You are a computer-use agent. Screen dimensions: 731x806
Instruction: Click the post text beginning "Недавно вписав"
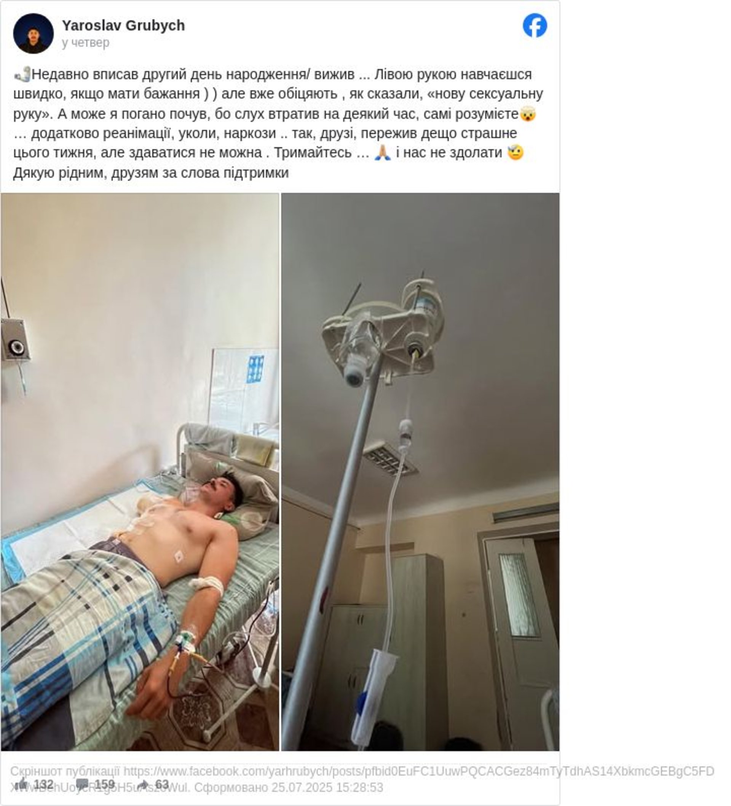coord(278,123)
